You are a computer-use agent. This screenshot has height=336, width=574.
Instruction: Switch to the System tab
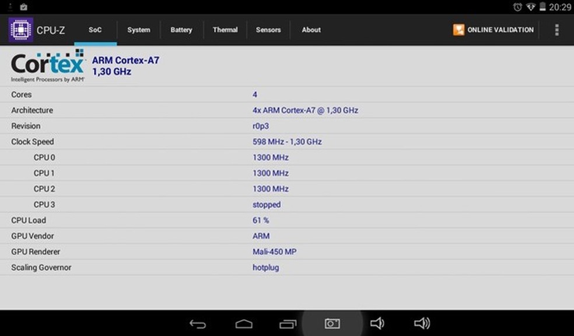tap(138, 29)
